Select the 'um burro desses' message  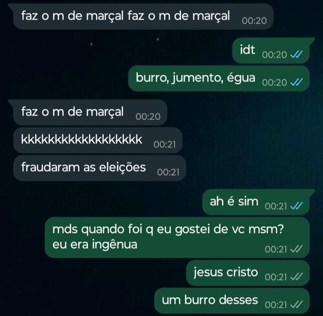pyautogui.click(x=232, y=301)
